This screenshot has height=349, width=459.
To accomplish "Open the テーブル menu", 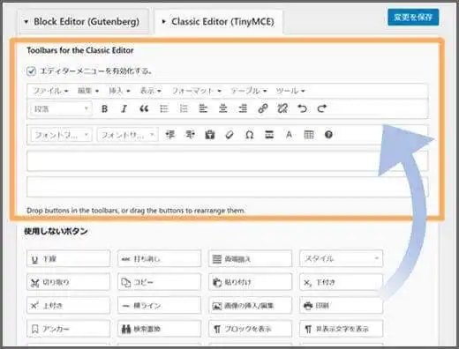I will click(249, 91).
